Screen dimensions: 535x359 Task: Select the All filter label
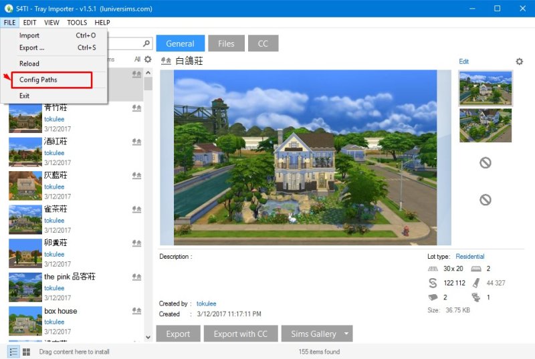tap(137, 59)
